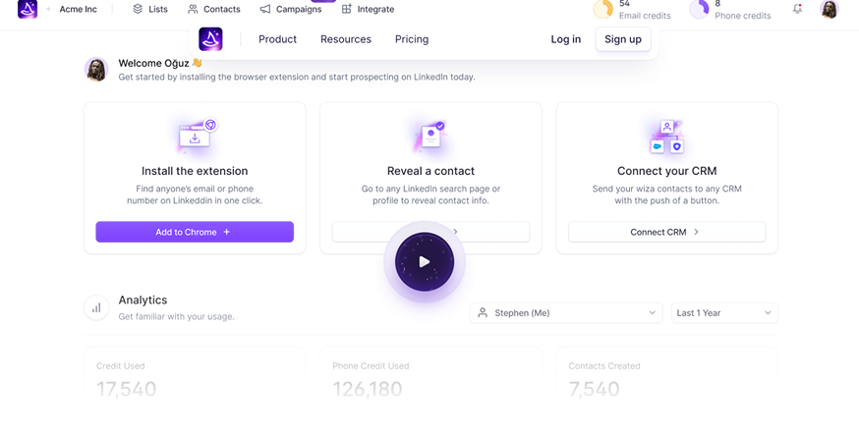Open the notifications bell icon
Viewport: 859px width, 438px height.
point(797,10)
